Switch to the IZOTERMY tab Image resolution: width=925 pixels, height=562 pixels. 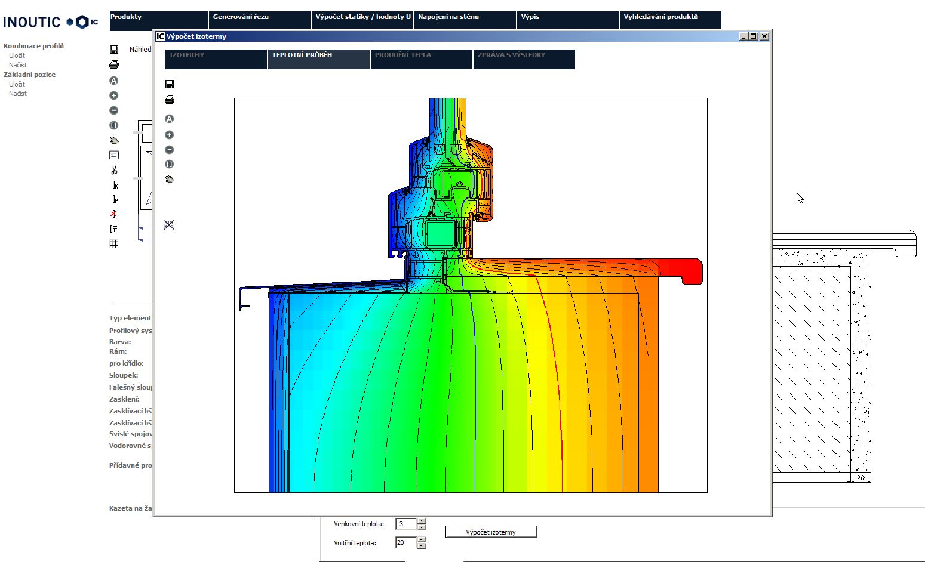(215, 59)
